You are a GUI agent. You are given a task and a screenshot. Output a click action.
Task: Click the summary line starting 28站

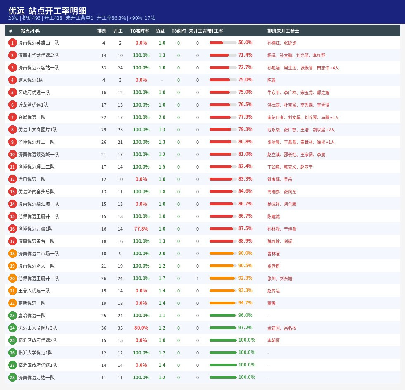[x=82, y=18]
